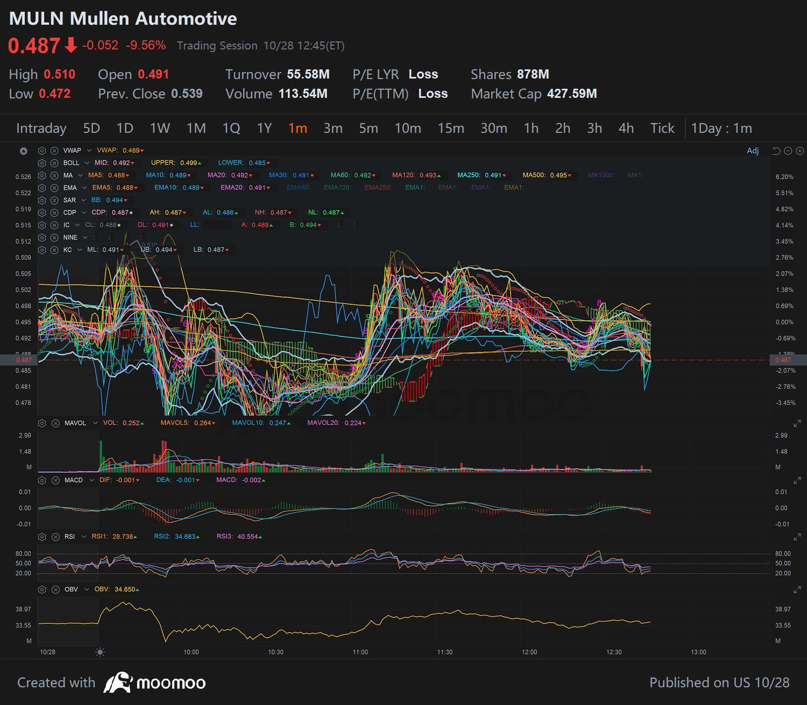Remove the IC indicator with its X icon
This screenshot has height=705, width=807.
click(x=54, y=225)
